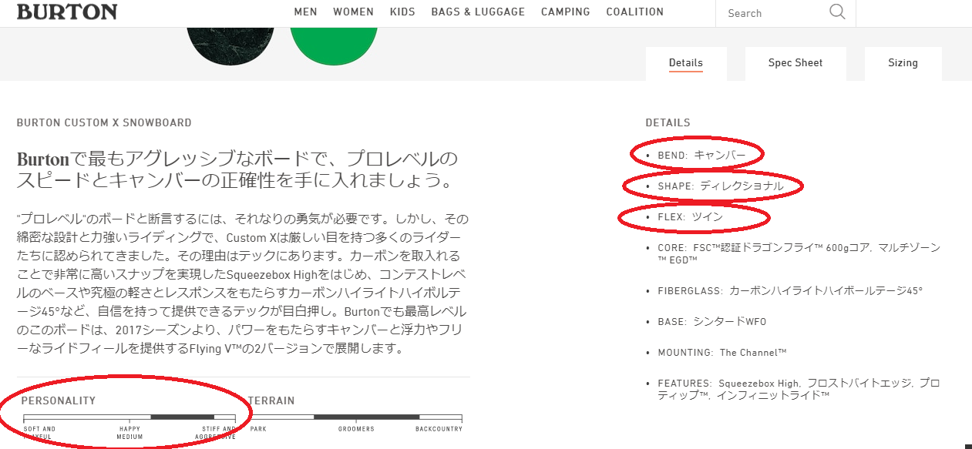Open the KIDS menu
The image size is (972, 449).
point(402,12)
